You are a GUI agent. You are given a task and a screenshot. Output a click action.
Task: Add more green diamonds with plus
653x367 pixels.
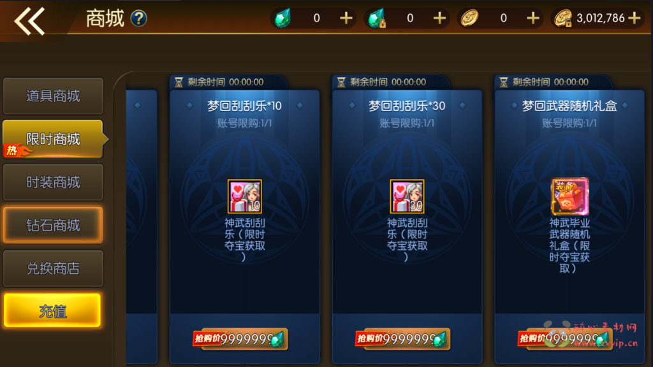pos(346,18)
